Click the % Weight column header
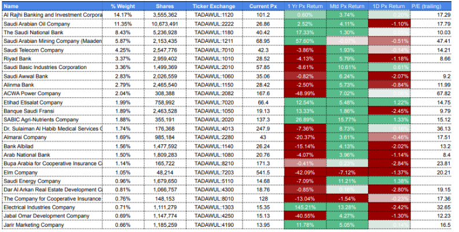 [123, 6]
